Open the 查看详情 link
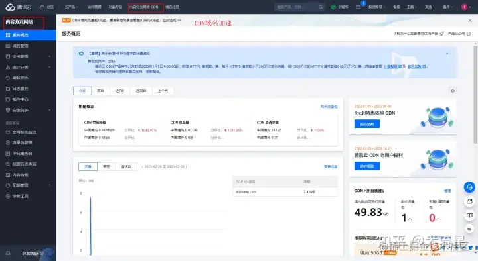This screenshot has height=261, width=478. tap(331, 166)
